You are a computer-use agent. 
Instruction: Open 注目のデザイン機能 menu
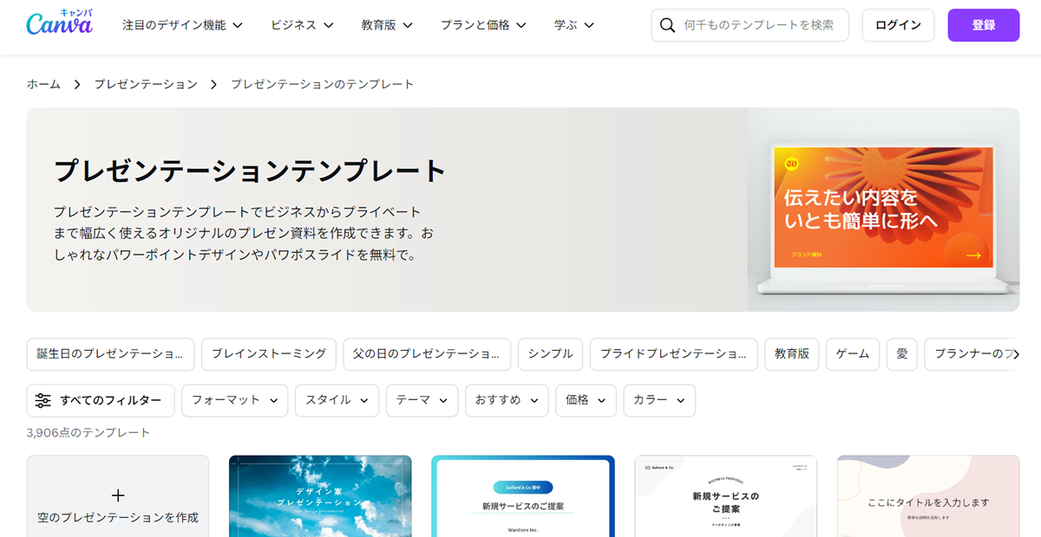(182, 25)
